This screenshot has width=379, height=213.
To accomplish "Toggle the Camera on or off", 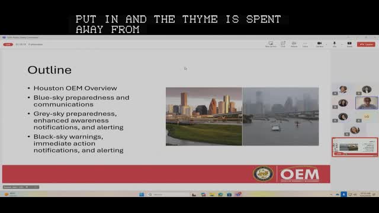I will pos(319,44).
